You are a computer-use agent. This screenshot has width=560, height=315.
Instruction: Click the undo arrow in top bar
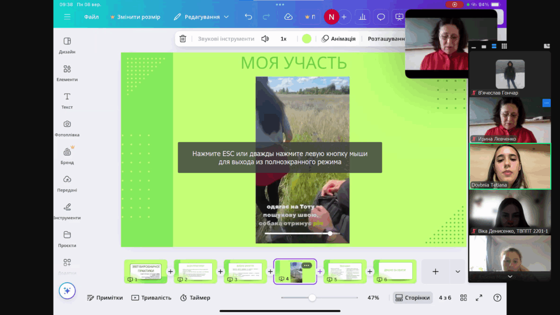click(248, 17)
